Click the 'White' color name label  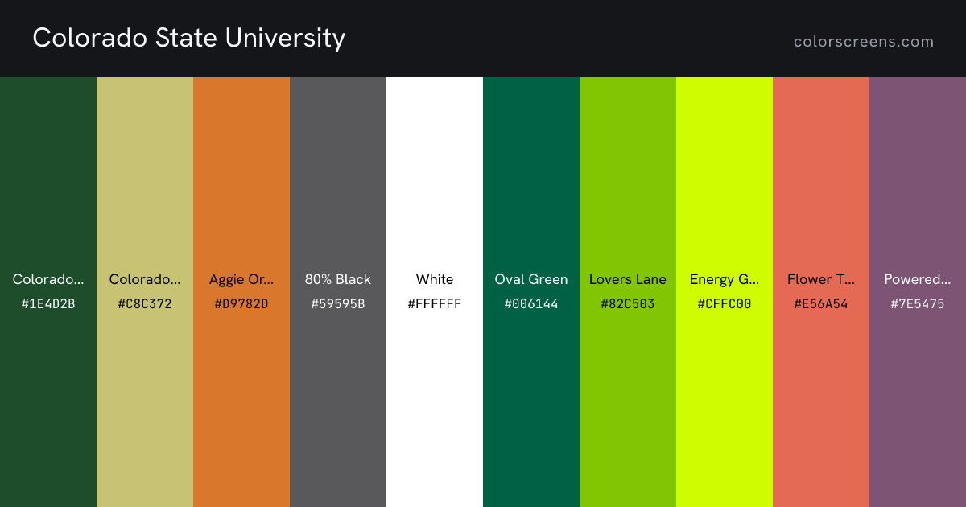pyautogui.click(x=435, y=279)
